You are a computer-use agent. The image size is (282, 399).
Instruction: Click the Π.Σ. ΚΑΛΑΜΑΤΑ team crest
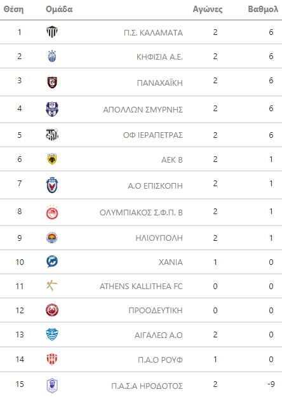[52, 32]
